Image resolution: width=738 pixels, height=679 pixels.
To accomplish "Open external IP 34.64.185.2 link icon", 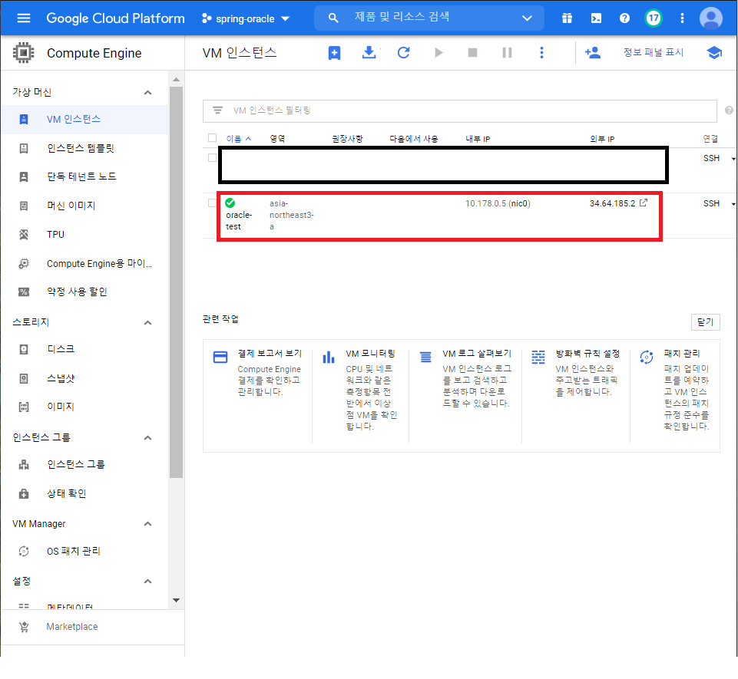I will coord(644,203).
